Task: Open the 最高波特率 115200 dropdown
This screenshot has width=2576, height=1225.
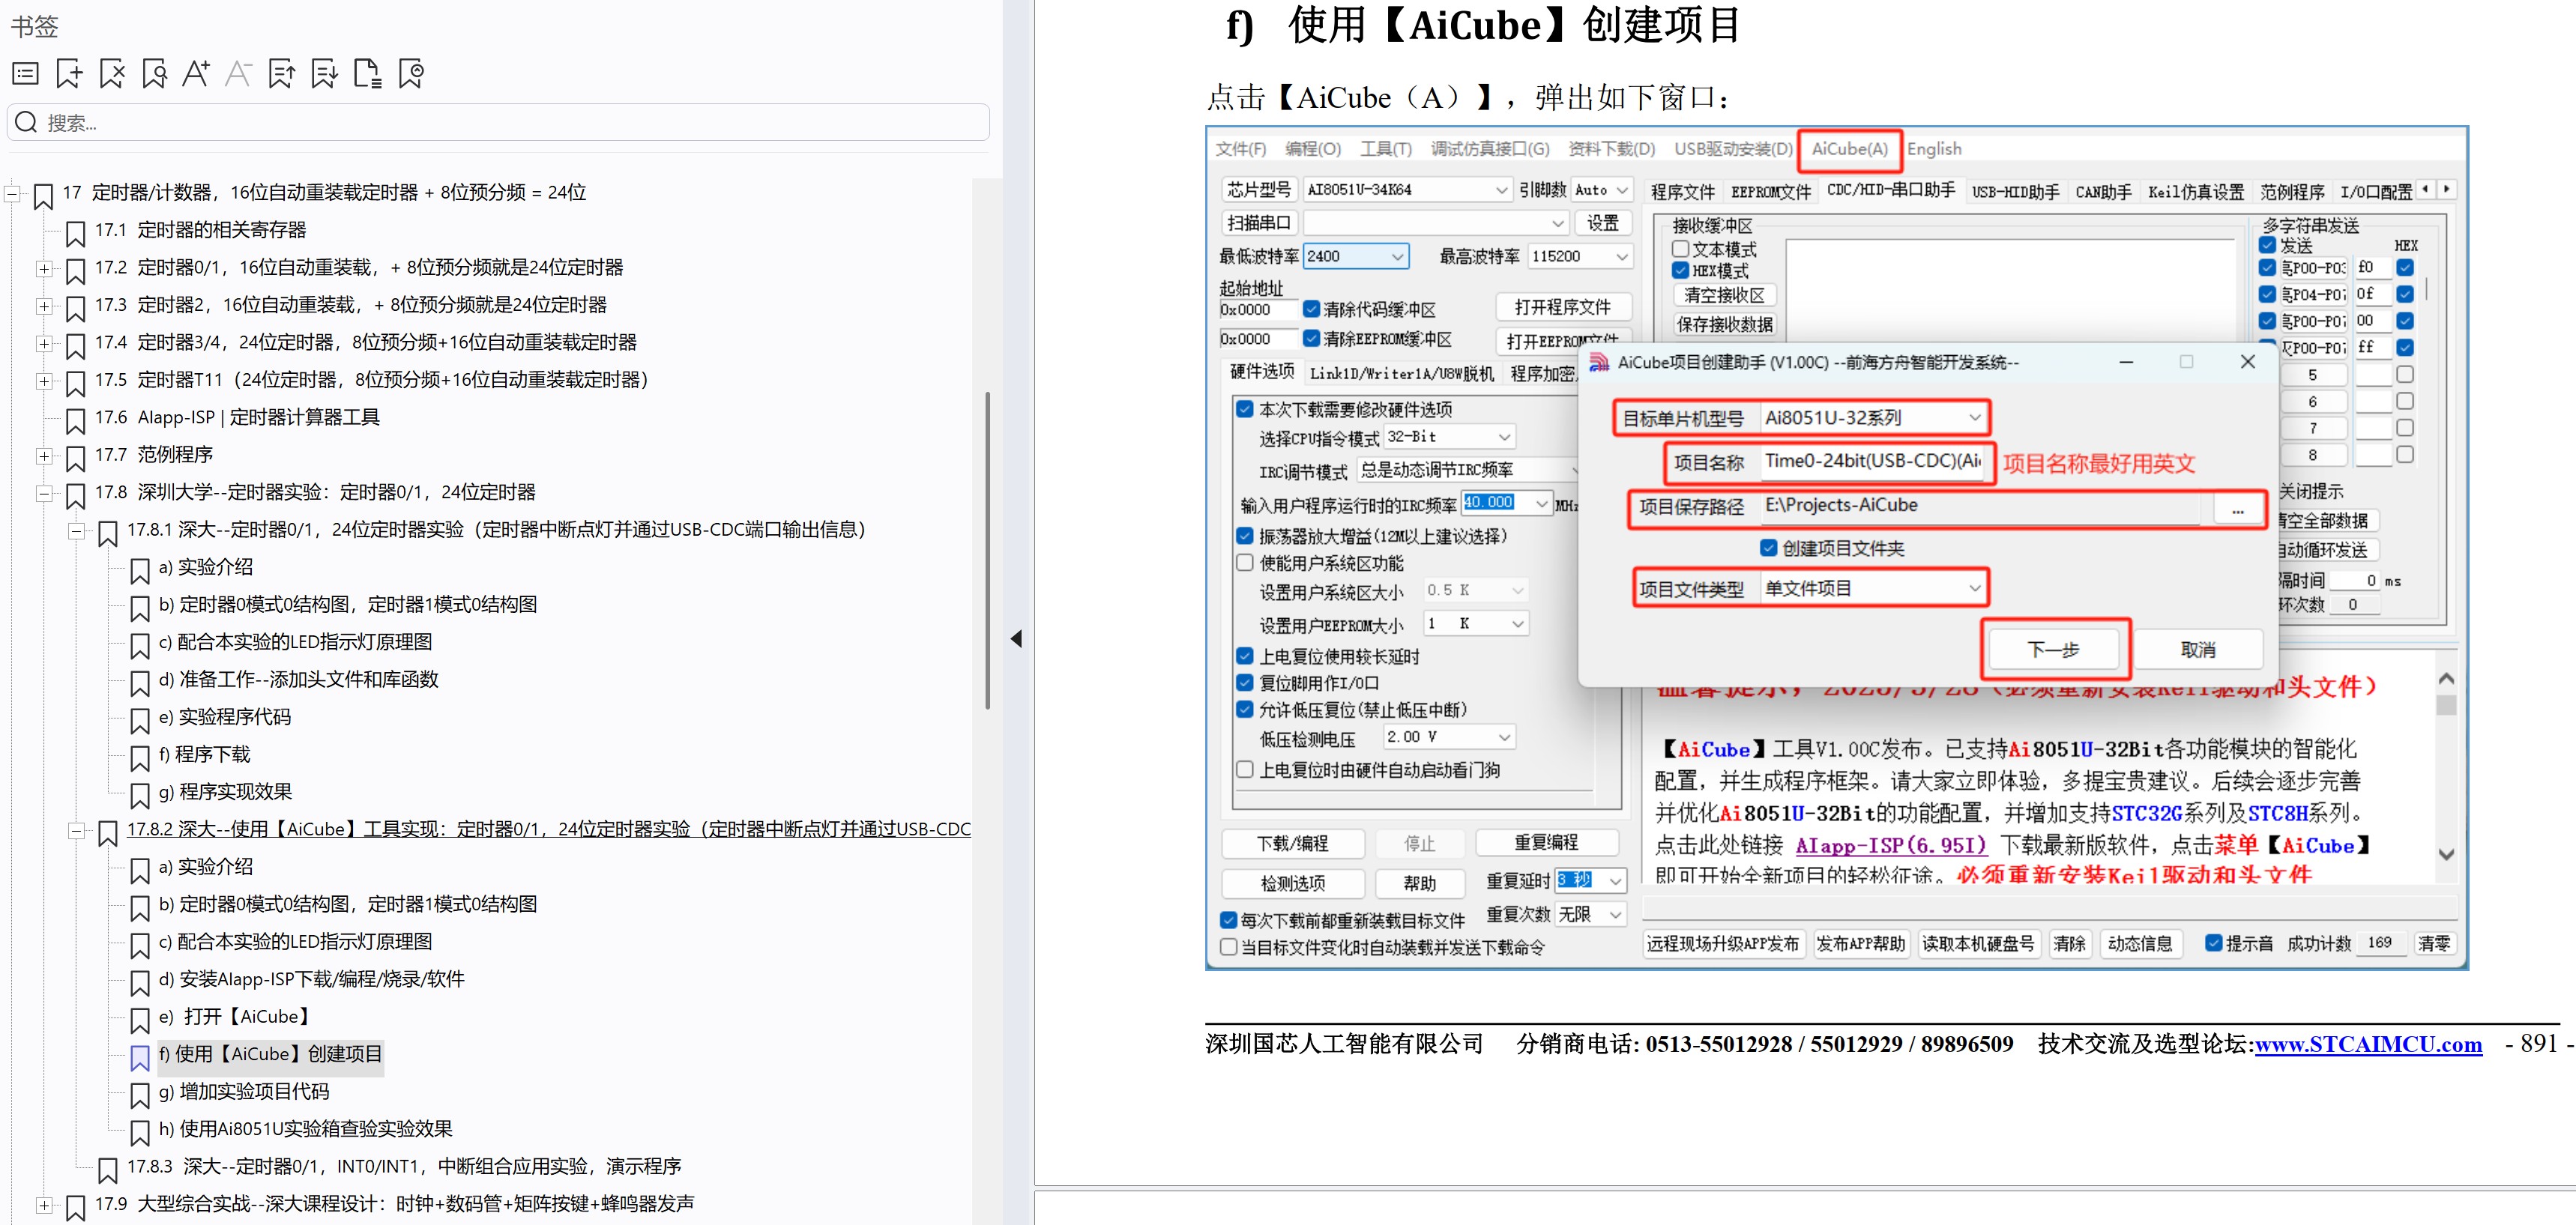Action: 1580,256
